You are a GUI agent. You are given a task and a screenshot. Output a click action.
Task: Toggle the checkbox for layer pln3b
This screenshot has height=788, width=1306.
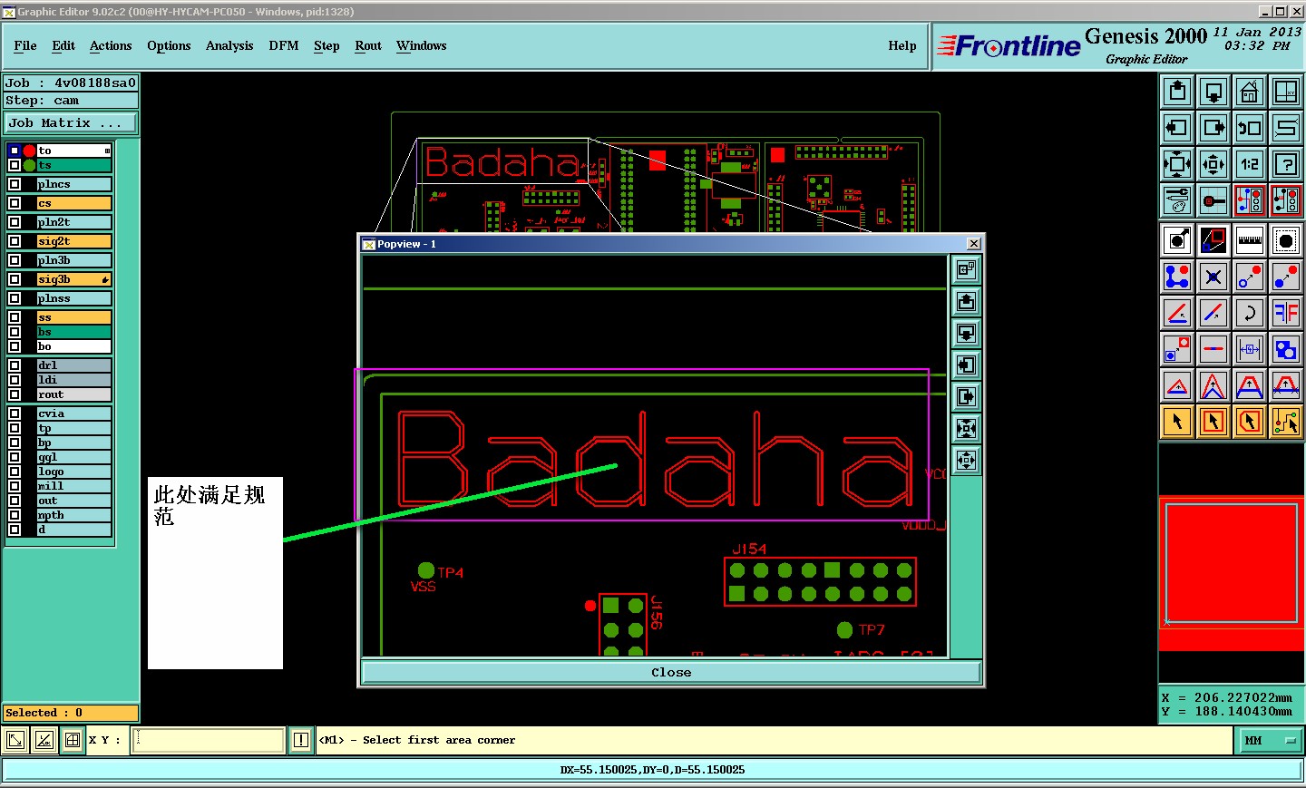point(15,260)
